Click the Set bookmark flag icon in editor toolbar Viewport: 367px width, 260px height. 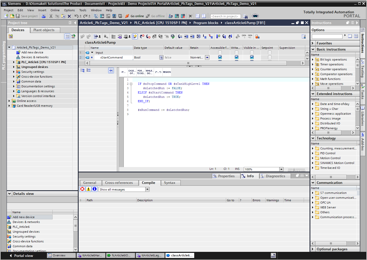(x=218, y=37)
